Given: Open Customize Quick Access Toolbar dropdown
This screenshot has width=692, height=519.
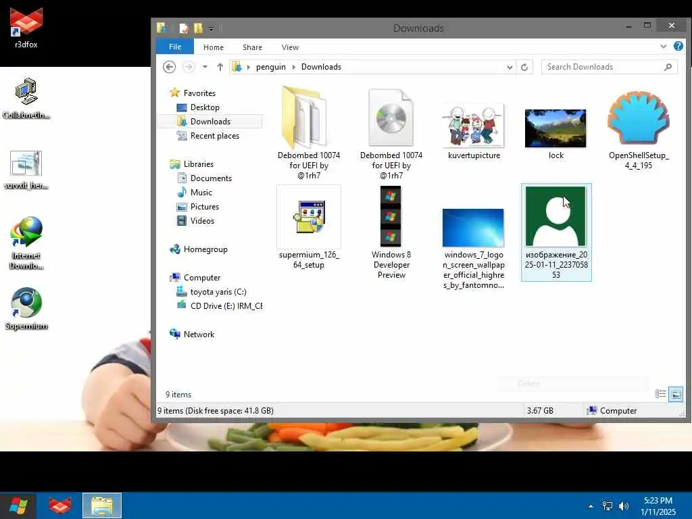Looking at the screenshot, I should pos(211,29).
